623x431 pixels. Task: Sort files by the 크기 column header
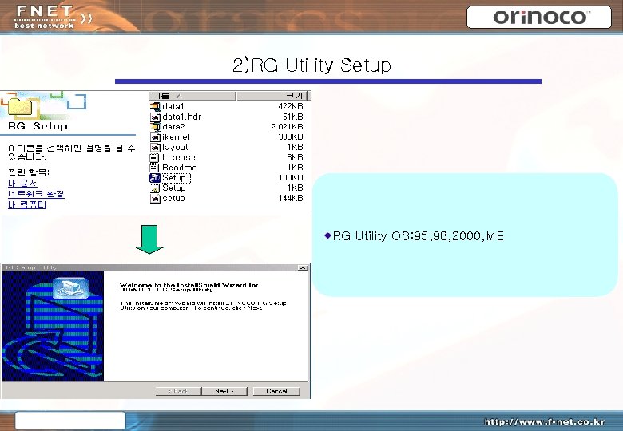point(272,96)
